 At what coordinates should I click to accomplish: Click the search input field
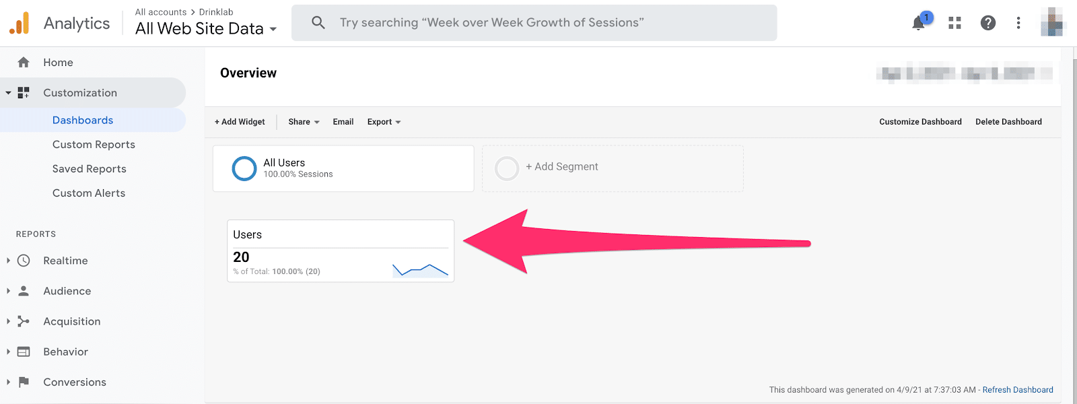pos(534,23)
